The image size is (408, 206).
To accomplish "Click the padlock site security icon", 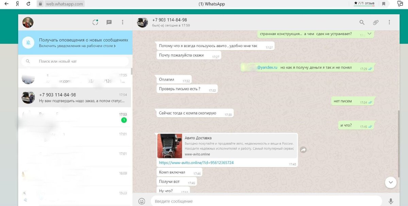I will 40,4.
